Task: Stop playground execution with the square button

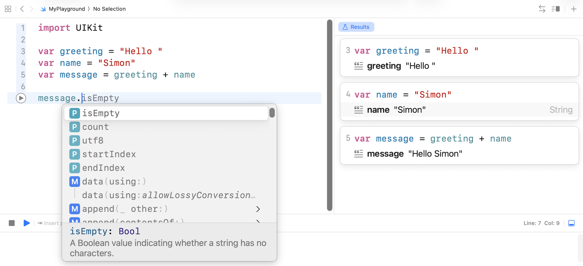Action: [x=12, y=223]
